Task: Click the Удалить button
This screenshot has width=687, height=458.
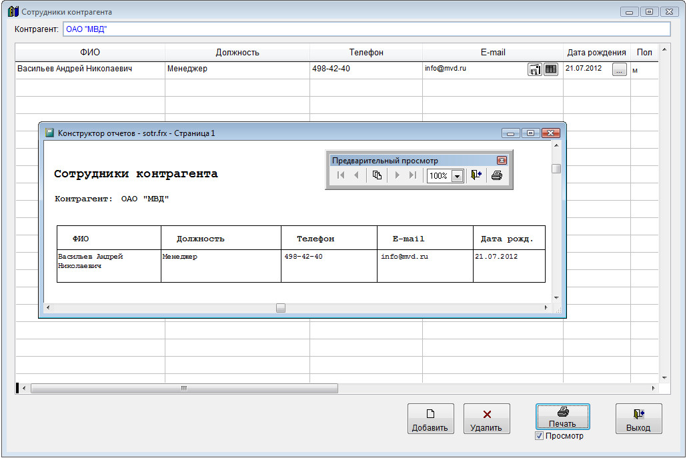Action: (x=486, y=419)
